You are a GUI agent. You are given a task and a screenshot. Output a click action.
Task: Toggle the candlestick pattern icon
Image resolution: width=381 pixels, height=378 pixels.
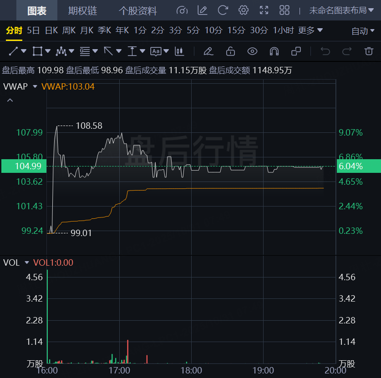[180, 51]
